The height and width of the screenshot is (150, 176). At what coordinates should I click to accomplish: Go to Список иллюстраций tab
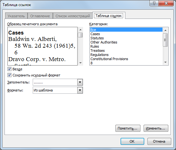73,16
